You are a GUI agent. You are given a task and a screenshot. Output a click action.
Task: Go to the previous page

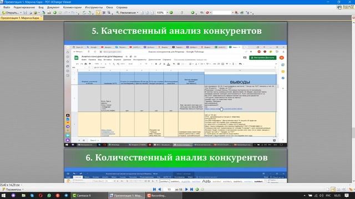point(160,189)
